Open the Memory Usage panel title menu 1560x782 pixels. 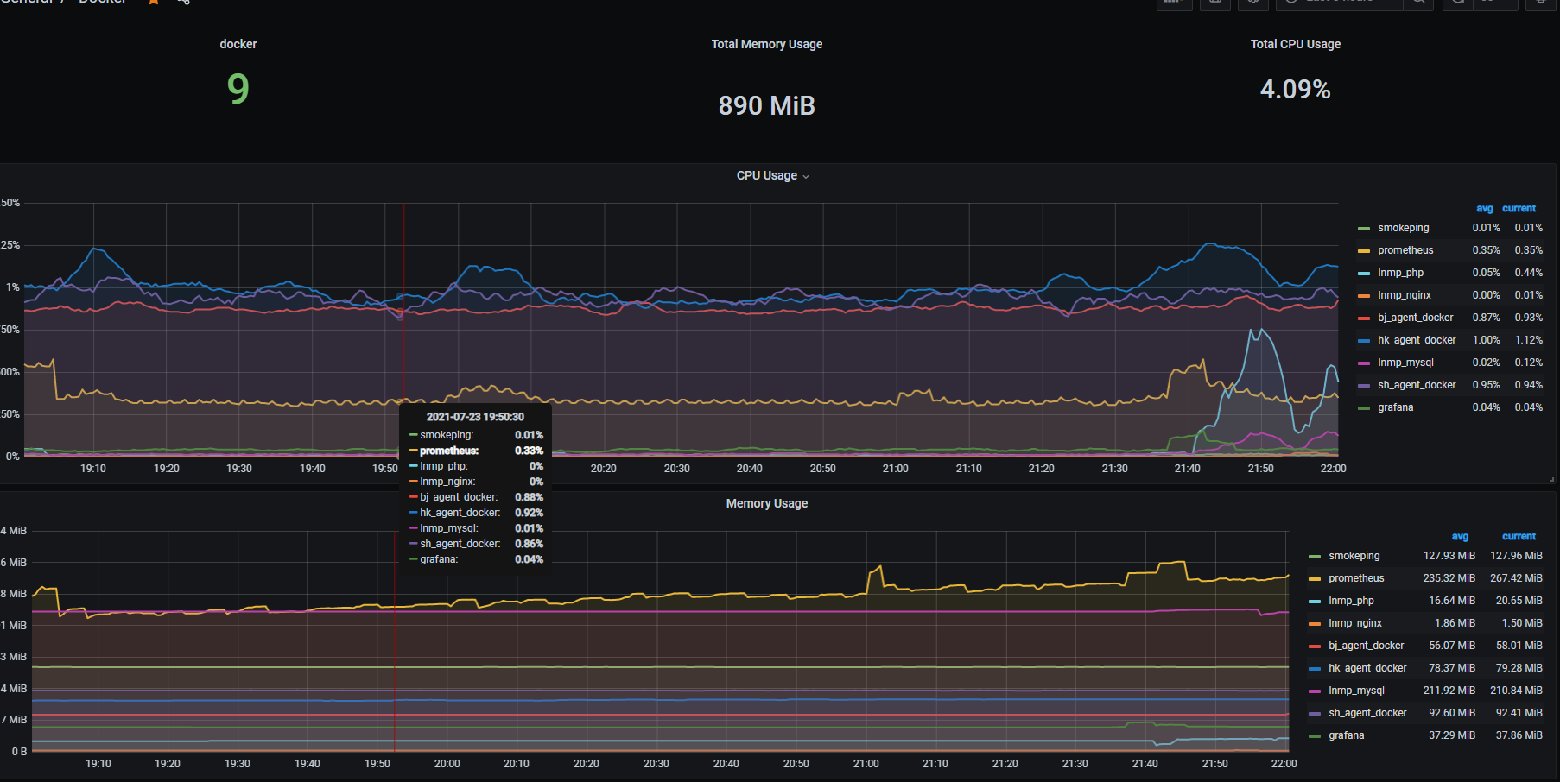click(x=766, y=503)
